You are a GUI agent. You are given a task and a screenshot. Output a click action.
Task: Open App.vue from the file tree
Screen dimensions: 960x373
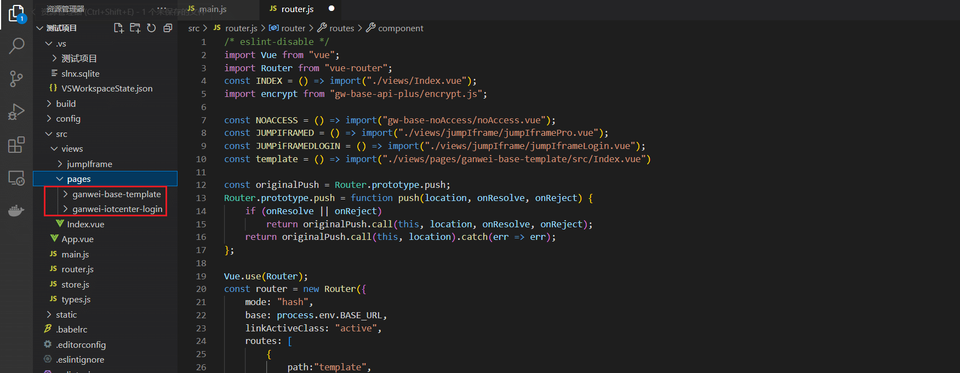(x=77, y=239)
